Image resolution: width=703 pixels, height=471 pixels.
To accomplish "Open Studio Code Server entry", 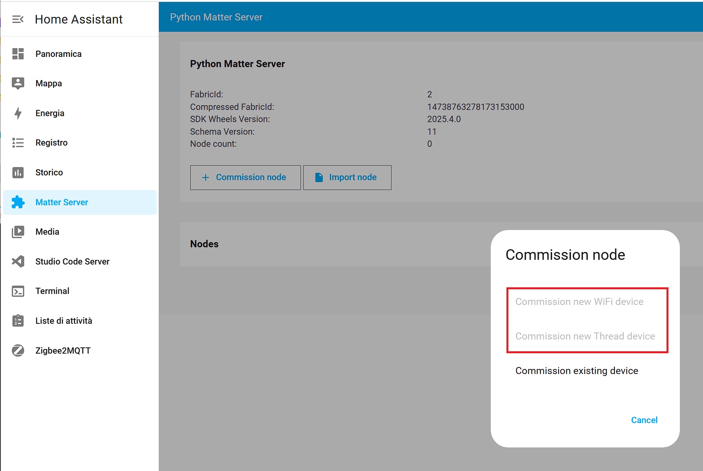I will pyautogui.click(x=80, y=261).
